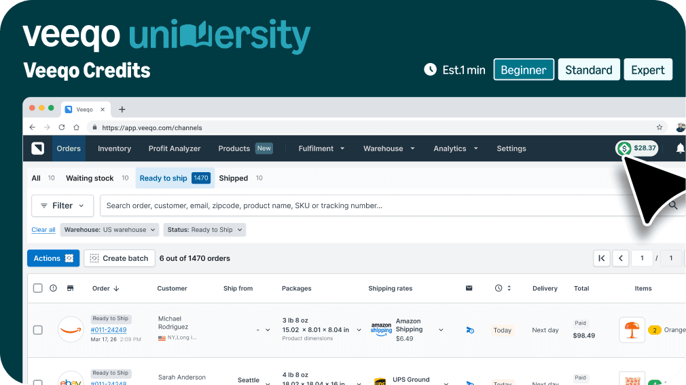Image resolution: width=686 pixels, height=385 pixels.
Task: Expand the Warehouse menu
Action: (x=389, y=148)
